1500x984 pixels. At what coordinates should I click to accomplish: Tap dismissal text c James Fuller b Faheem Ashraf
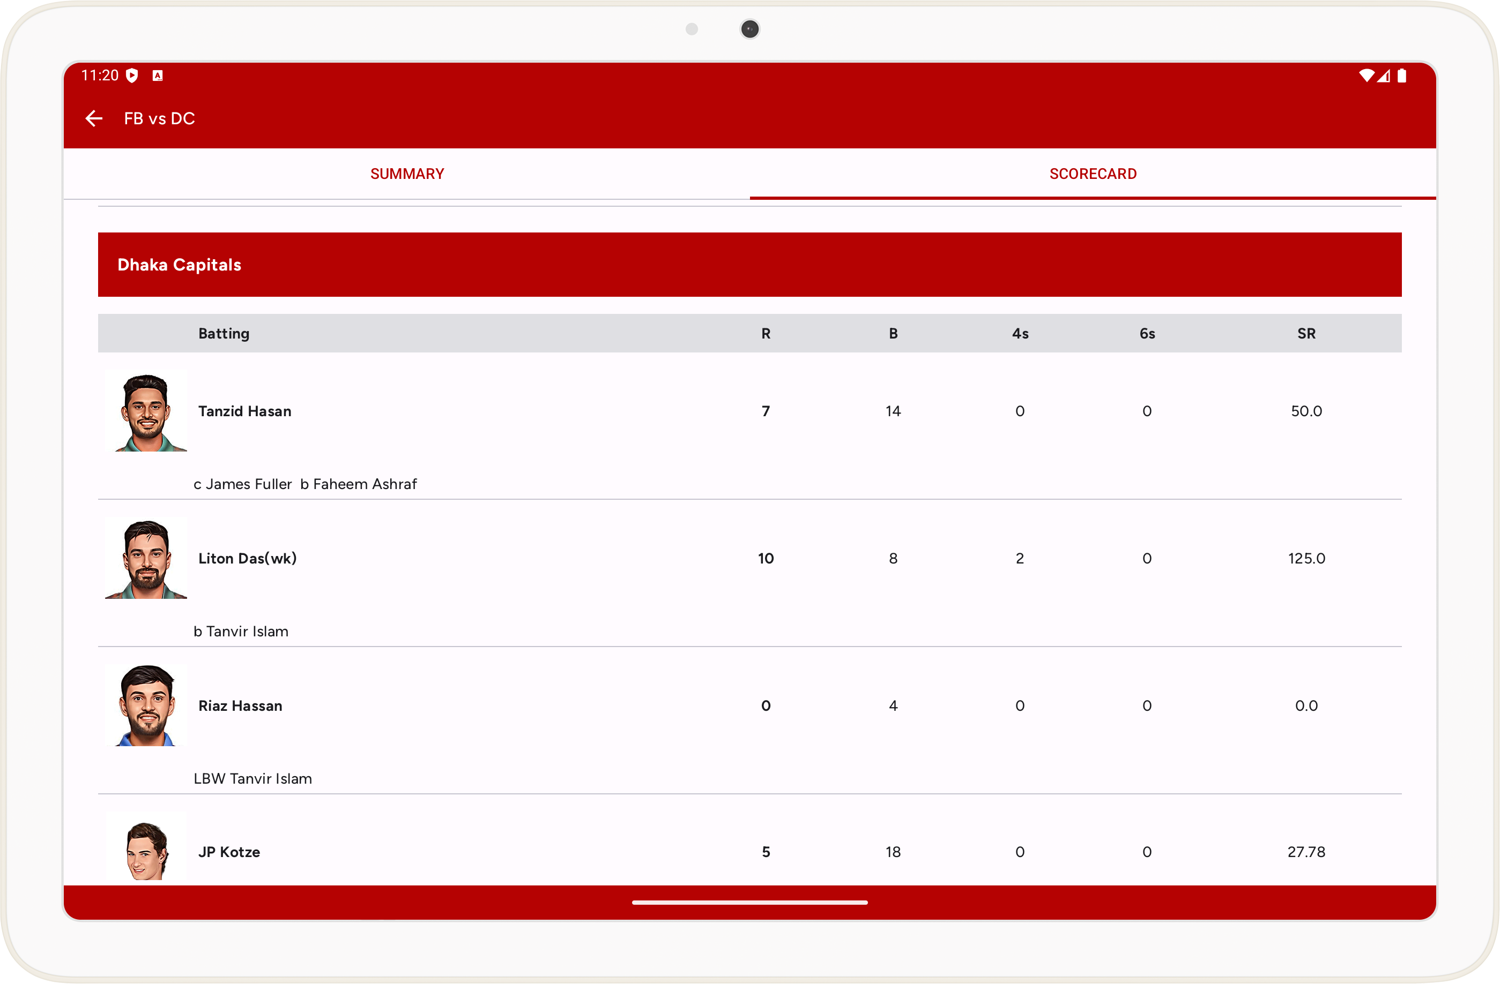pos(305,484)
